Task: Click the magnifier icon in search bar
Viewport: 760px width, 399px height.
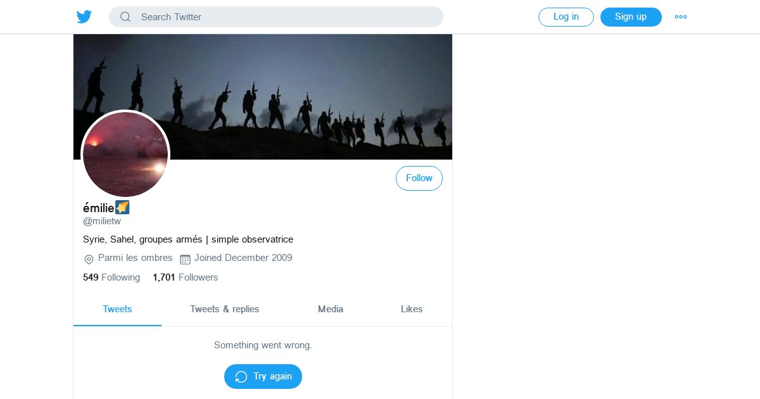Action: point(125,17)
